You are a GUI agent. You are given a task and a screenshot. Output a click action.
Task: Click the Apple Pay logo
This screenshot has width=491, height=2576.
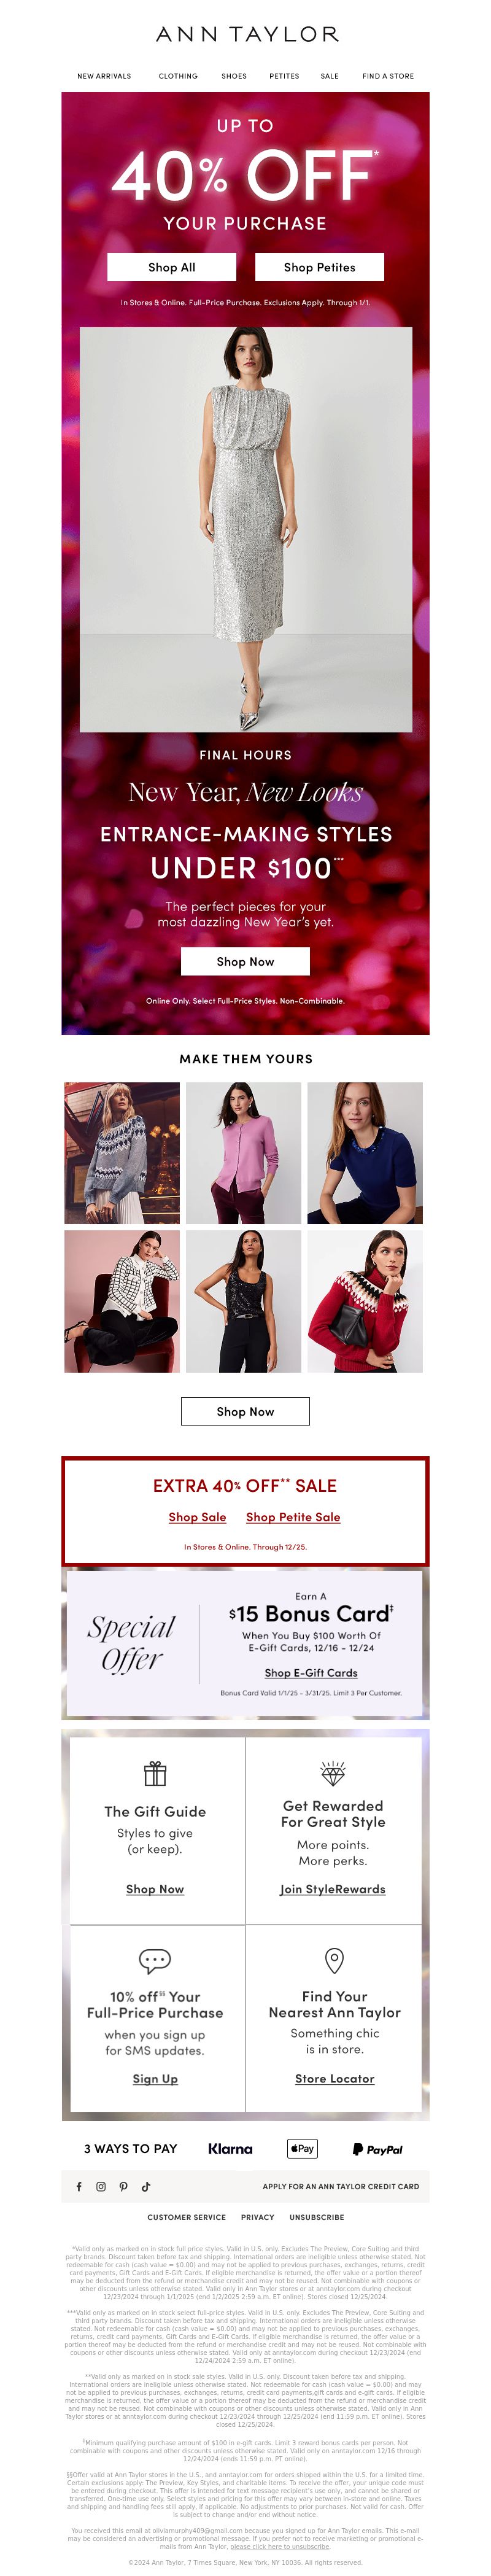302,2148
